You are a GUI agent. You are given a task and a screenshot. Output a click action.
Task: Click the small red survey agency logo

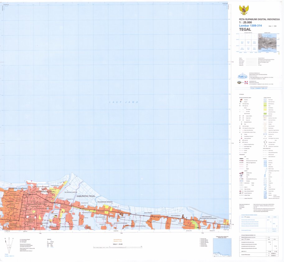pos(246,83)
